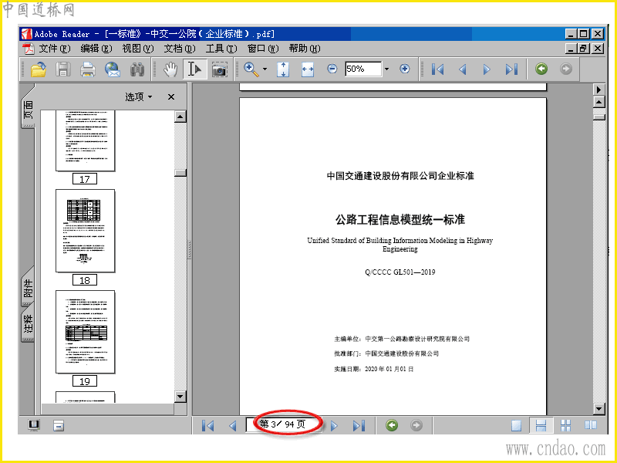Select page 19 thumbnail
The width and height of the screenshot is (617, 463).
(x=86, y=332)
